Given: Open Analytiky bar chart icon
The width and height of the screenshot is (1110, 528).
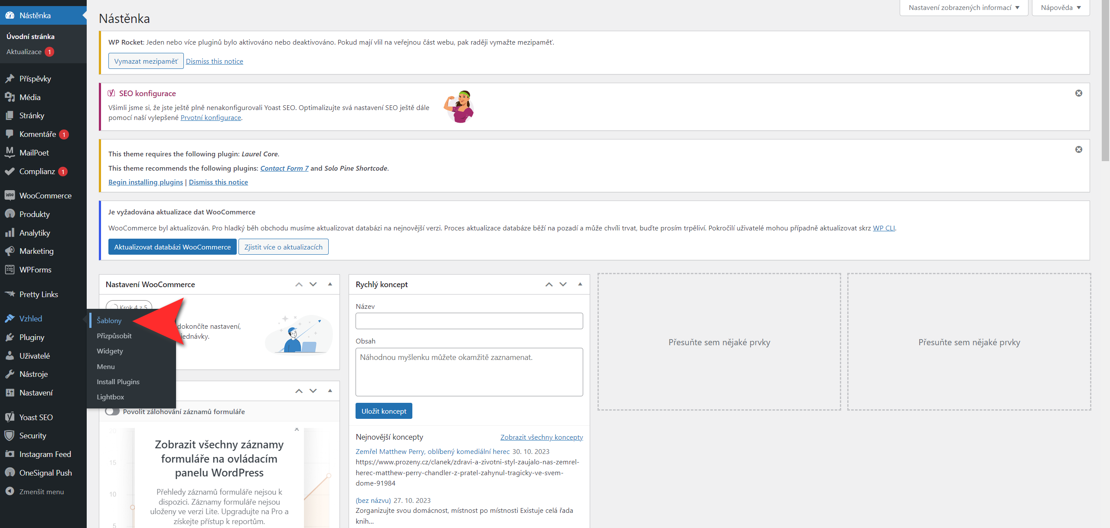Looking at the screenshot, I should [x=10, y=233].
